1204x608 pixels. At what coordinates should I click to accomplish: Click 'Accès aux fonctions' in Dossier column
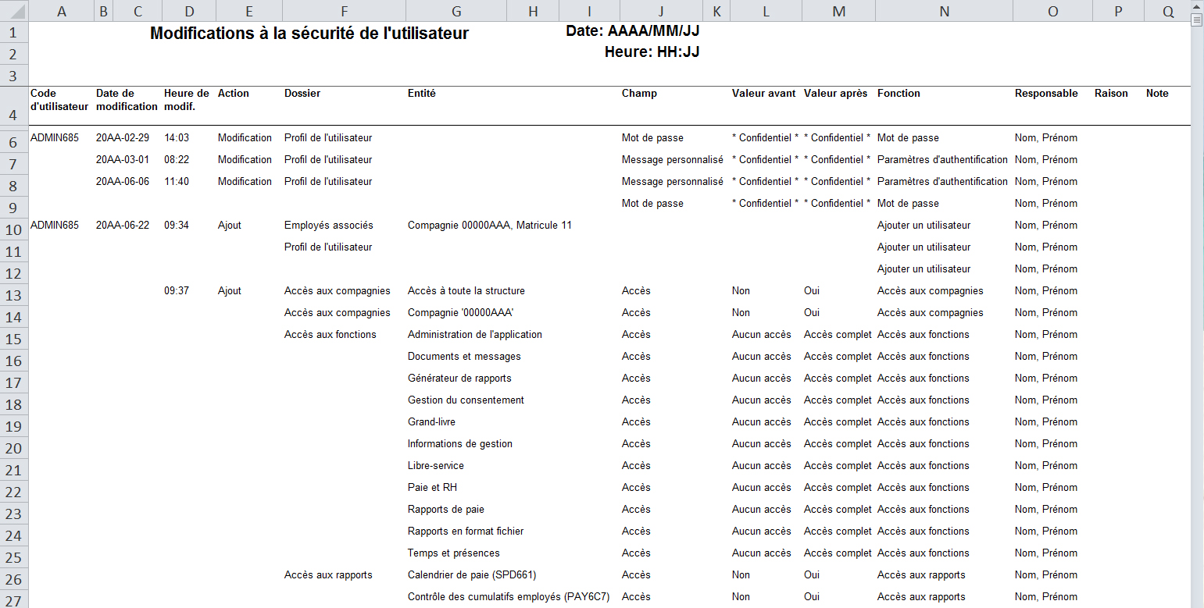point(330,335)
